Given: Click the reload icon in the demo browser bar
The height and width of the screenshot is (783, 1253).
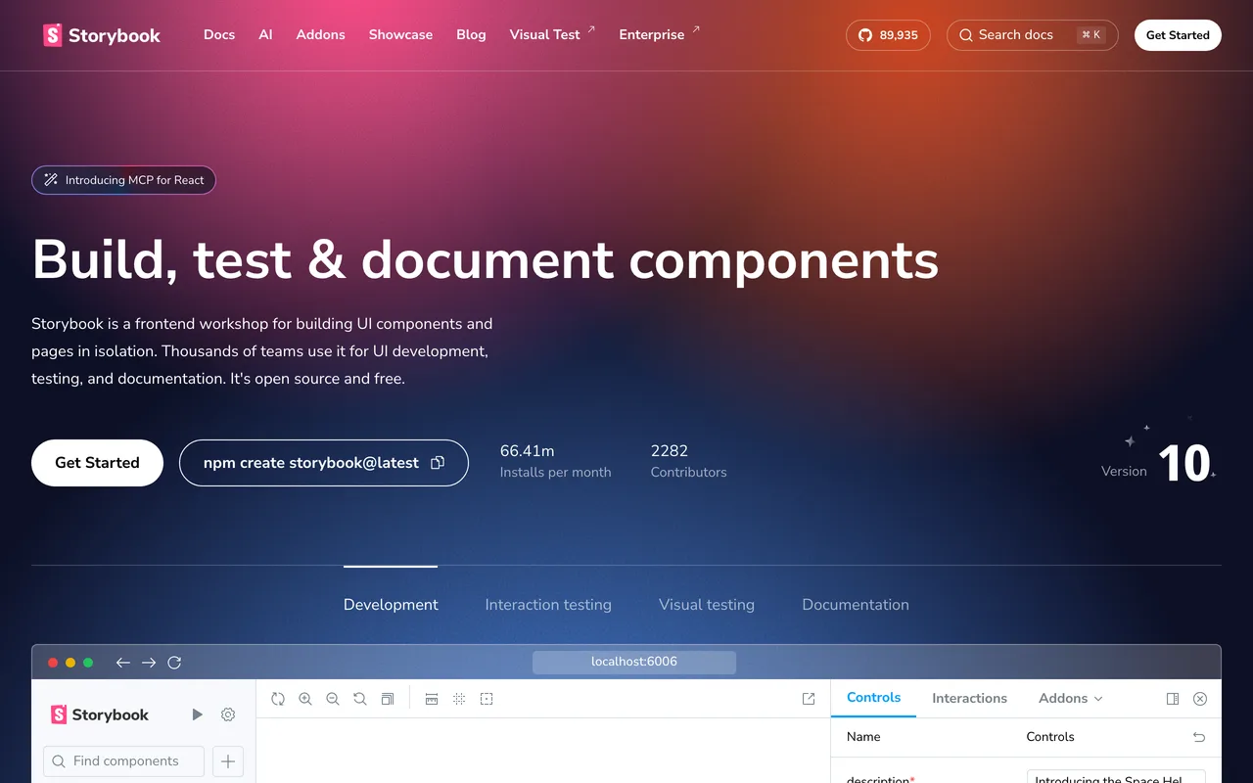Looking at the screenshot, I should [174, 663].
